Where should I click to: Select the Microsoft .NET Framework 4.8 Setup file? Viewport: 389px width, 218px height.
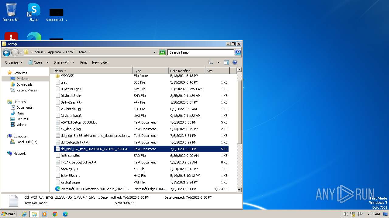tap(141, 189)
